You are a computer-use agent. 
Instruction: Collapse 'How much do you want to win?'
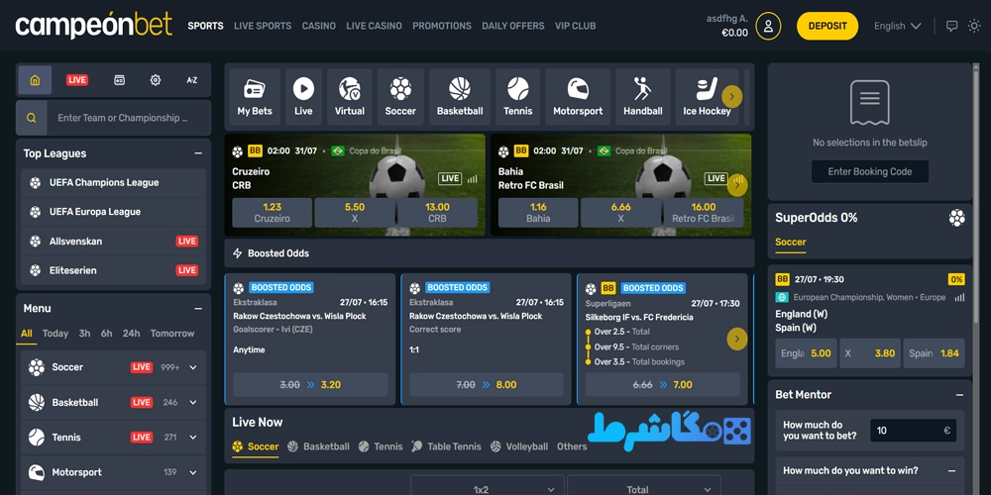(x=951, y=471)
